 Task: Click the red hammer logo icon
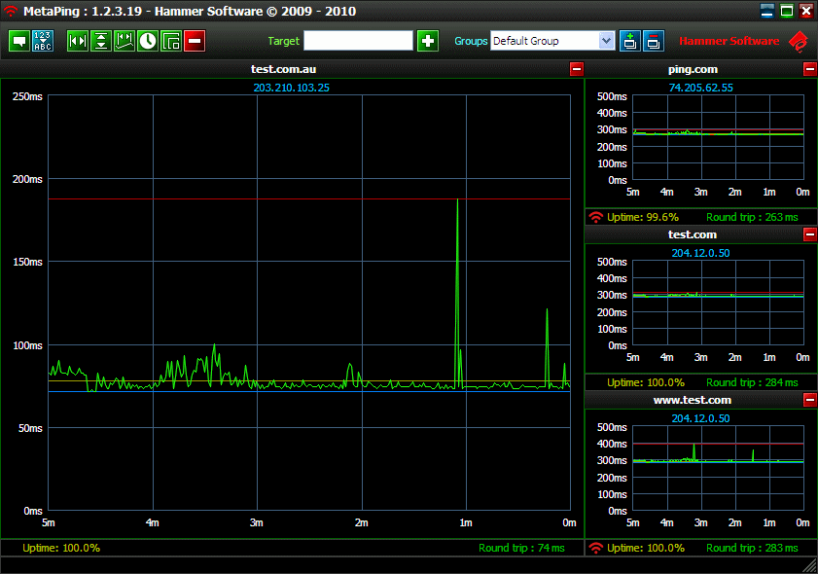799,41
